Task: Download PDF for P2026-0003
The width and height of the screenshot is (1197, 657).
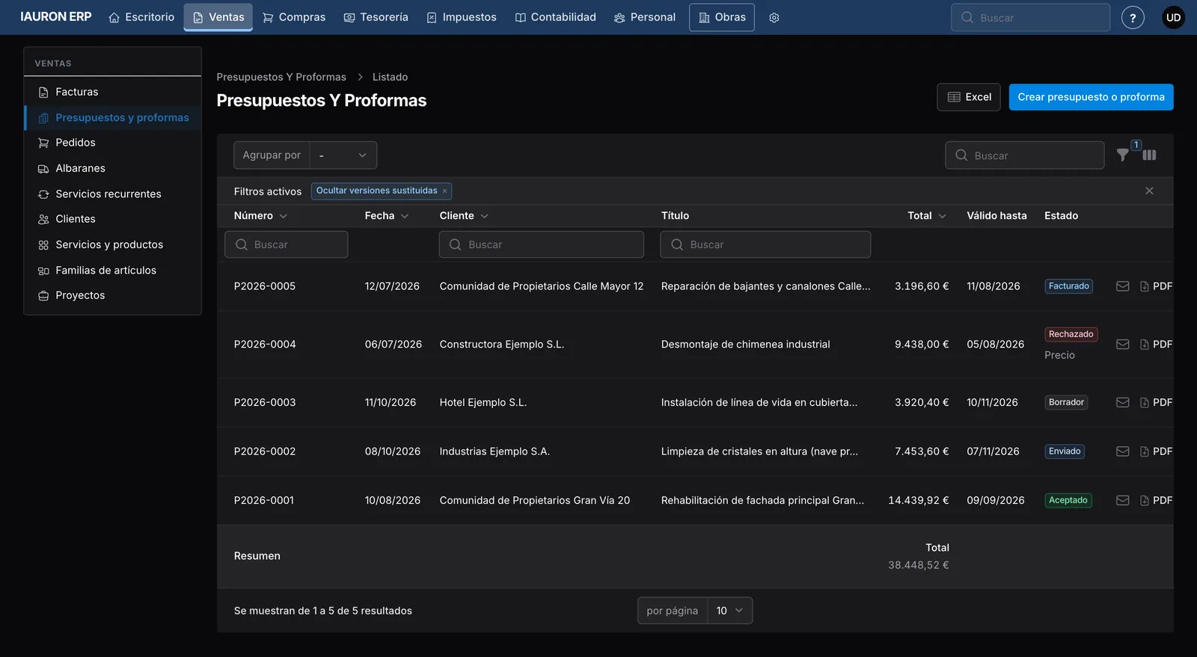Action: coord(1156,402)
